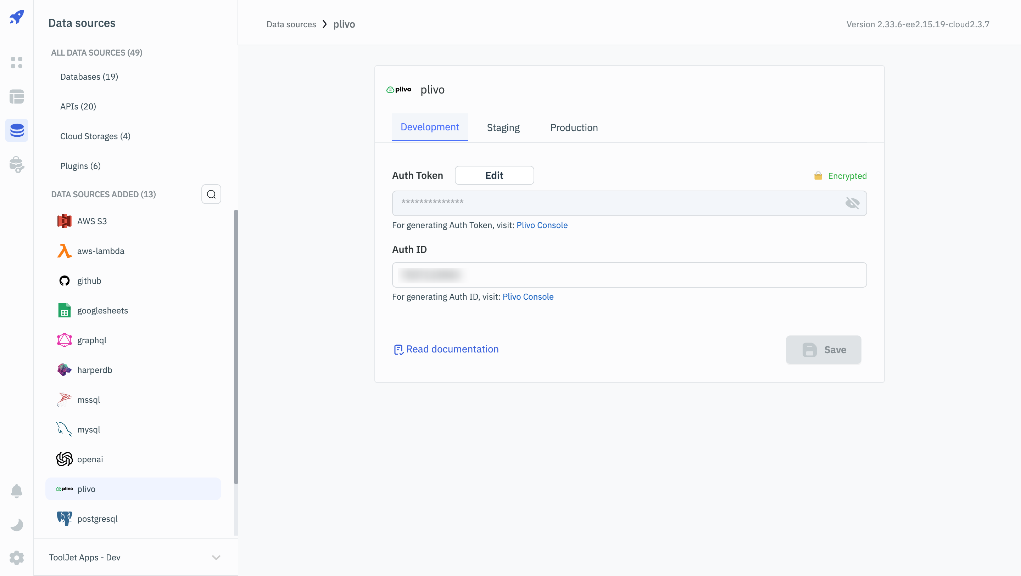Select APIs (20) category

point(78,106)
